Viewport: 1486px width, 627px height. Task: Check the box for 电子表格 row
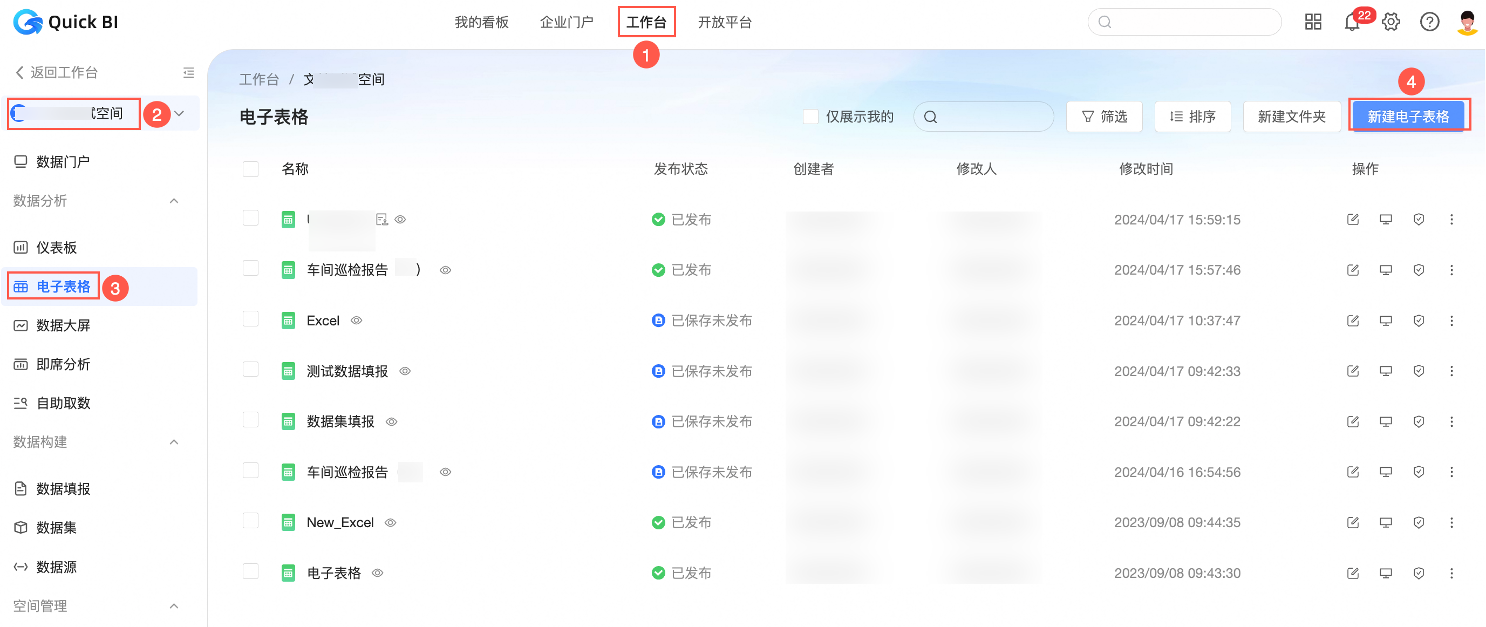click(x=250, y=571)
